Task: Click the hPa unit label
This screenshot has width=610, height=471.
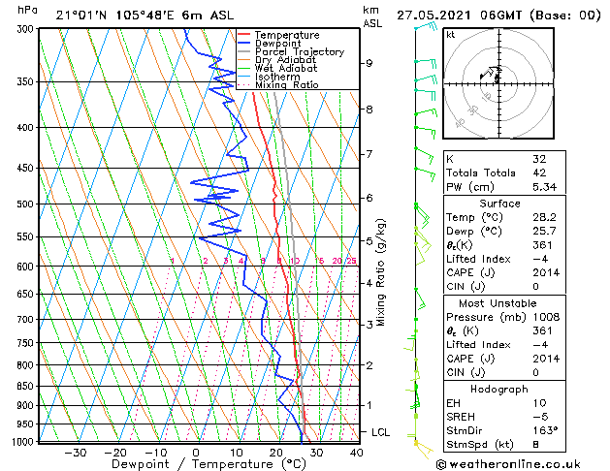Action: tap(27, 11)
